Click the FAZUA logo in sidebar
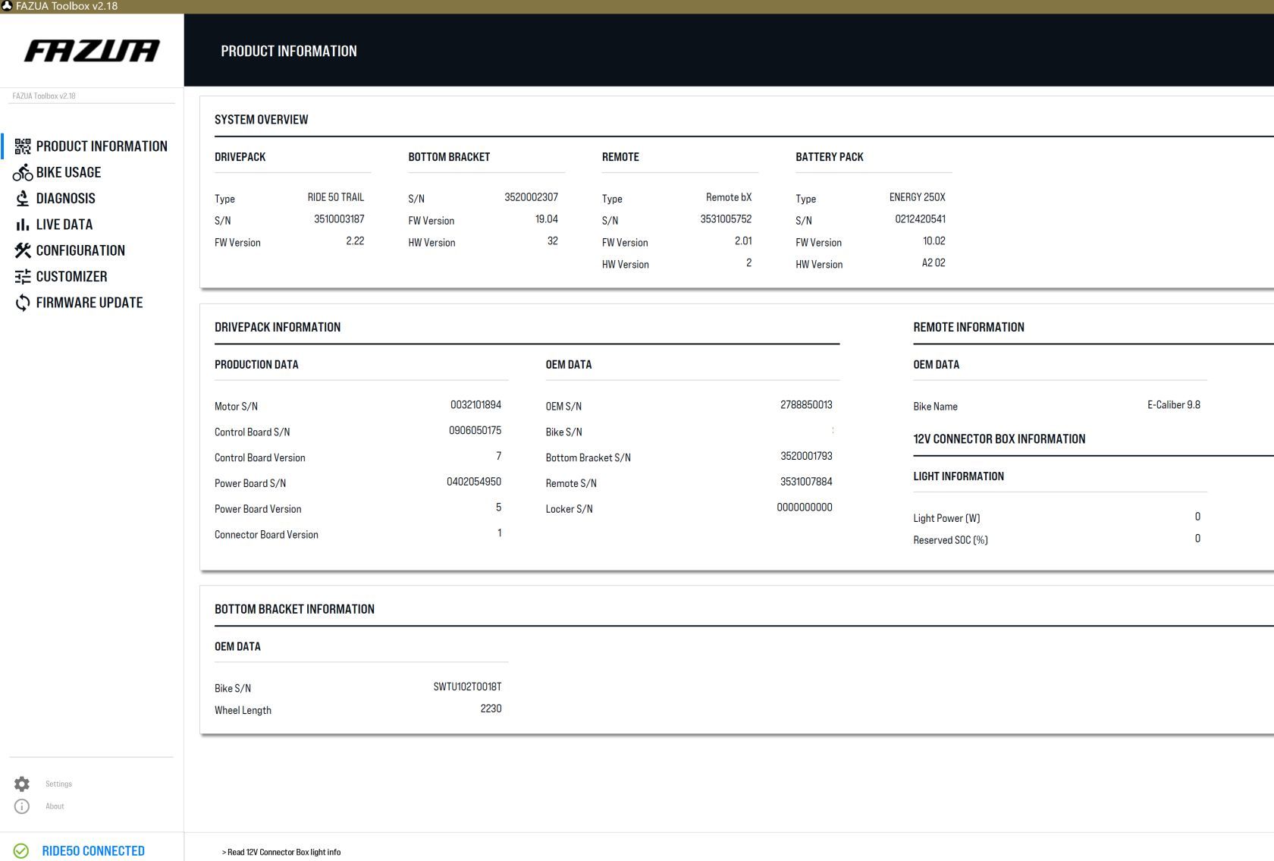 (92, 51)
